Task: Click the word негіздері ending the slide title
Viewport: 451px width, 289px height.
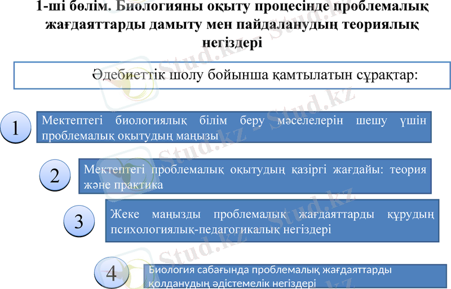Action: [231, 42]
